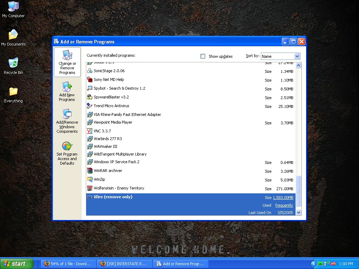
Task: Select the Warbirds 277 R3 entry
Action: 190,139
